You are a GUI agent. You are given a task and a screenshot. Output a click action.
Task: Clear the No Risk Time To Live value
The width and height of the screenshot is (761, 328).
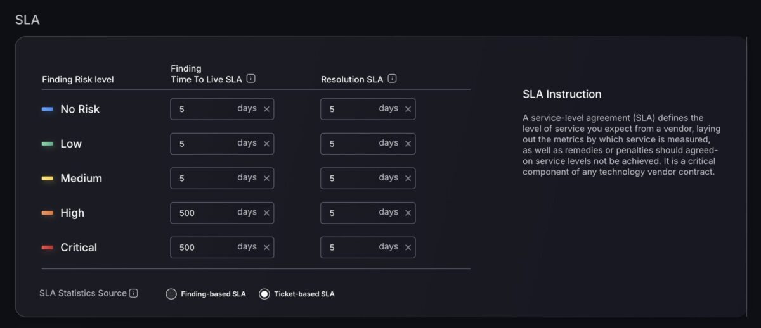(266, 109)
